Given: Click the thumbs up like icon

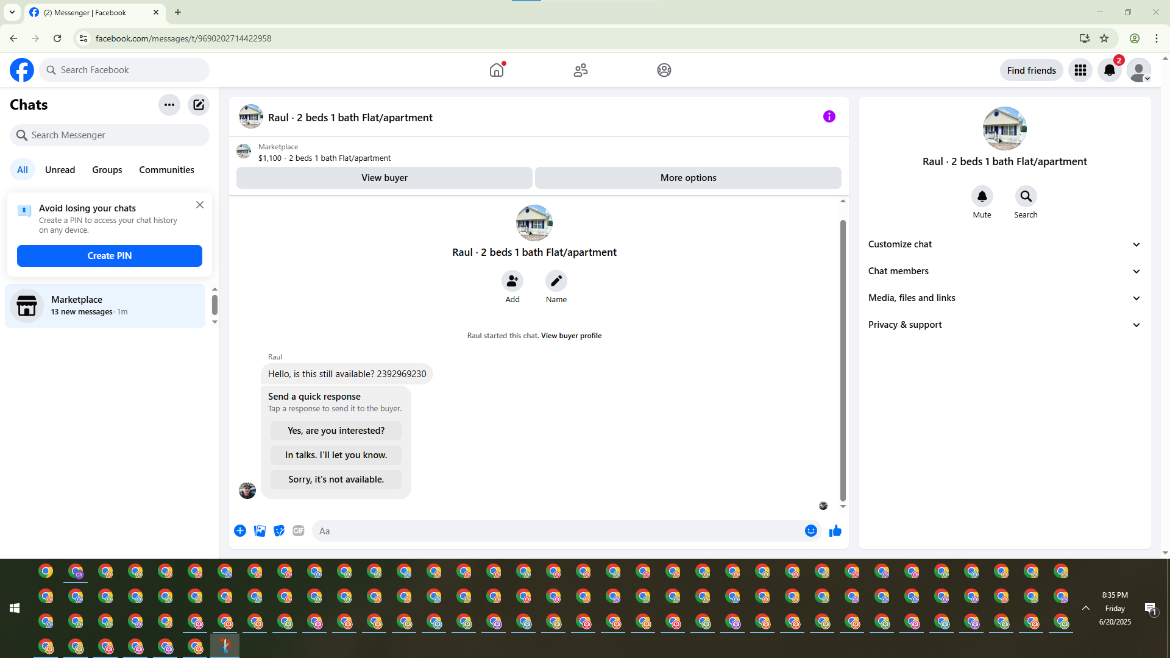Looking at the screenshot, I should coord(835,531).
